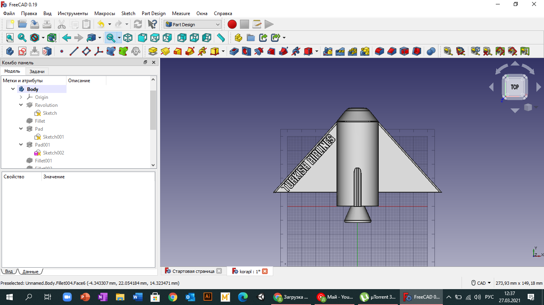Close the Стартовая страница document tab
Viewport: 544px width, 305px height.
(219, 271)
